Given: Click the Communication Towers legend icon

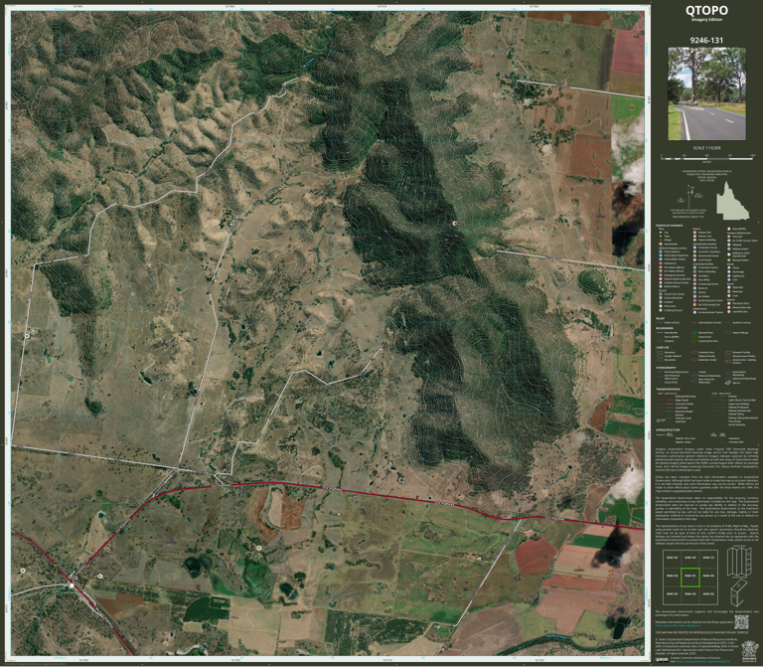Looking at the screenshot, I should coord(694,312).
